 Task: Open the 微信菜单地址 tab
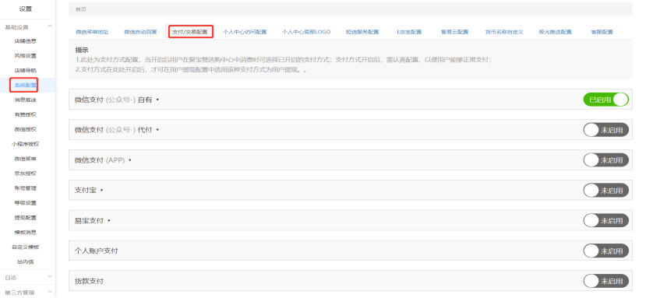tap(92, 32)
